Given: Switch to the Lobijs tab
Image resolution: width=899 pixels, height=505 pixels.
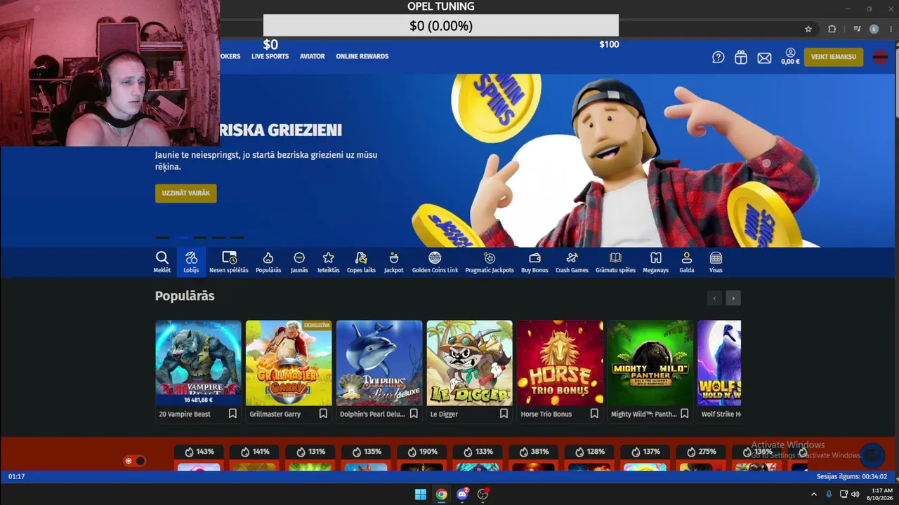Looking at the screenshot, I should click(191, 262).
